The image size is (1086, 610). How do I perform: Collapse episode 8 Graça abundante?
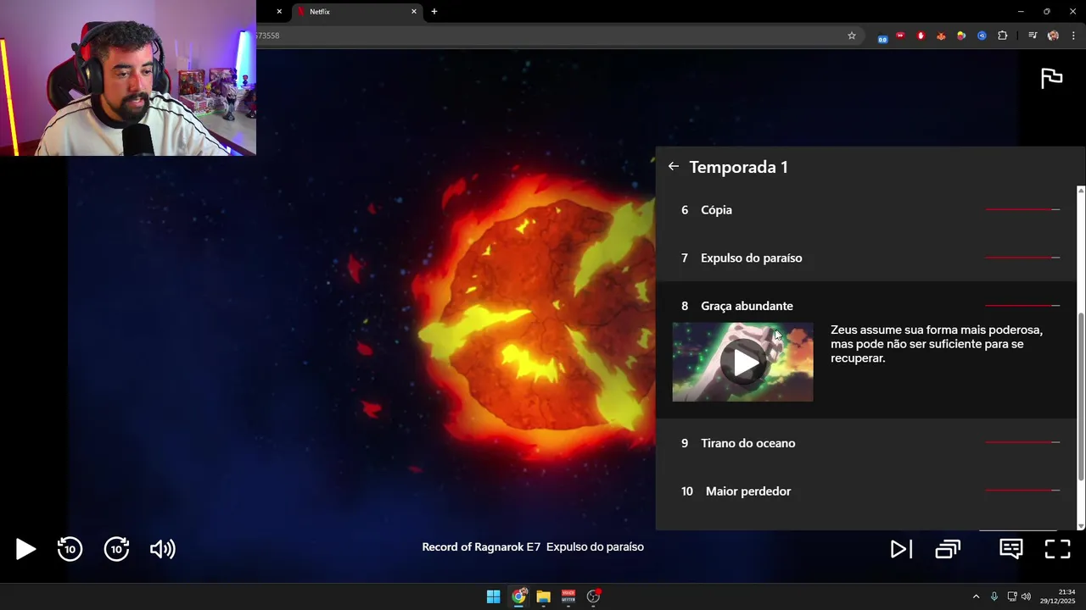point(865,306)
